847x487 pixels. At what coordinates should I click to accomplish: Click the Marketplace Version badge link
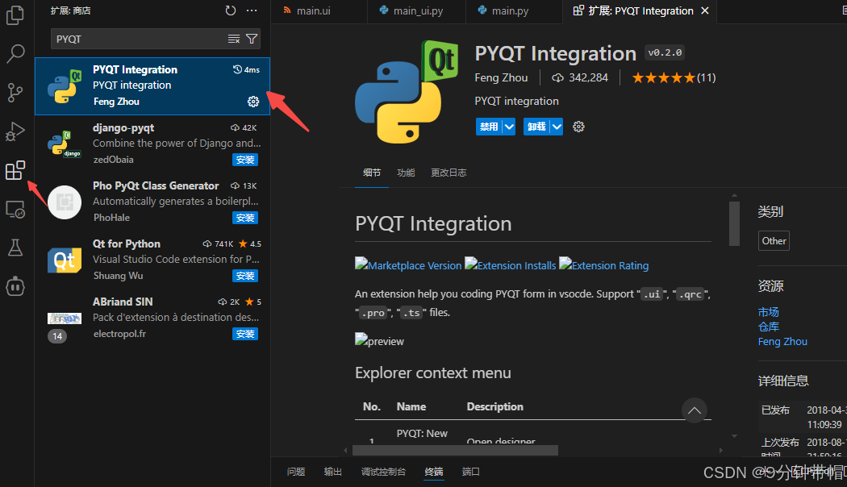coord(408,264)
